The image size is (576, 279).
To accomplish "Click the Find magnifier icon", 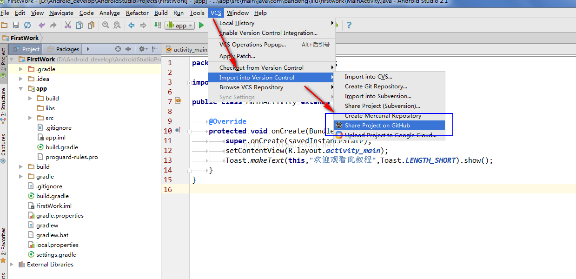I will click(106, 25).
